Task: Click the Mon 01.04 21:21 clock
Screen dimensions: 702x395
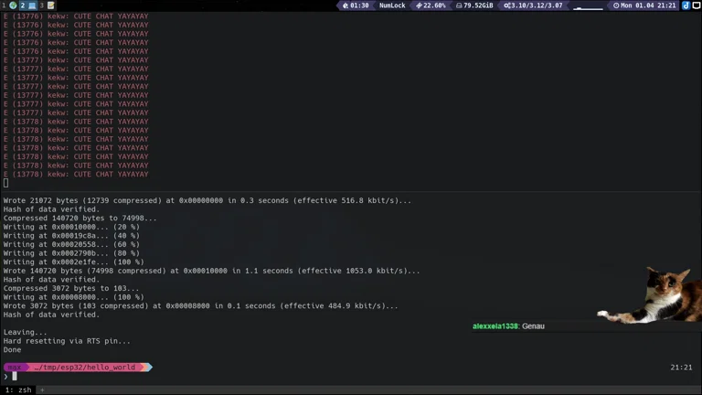Action: pos(644,5)
